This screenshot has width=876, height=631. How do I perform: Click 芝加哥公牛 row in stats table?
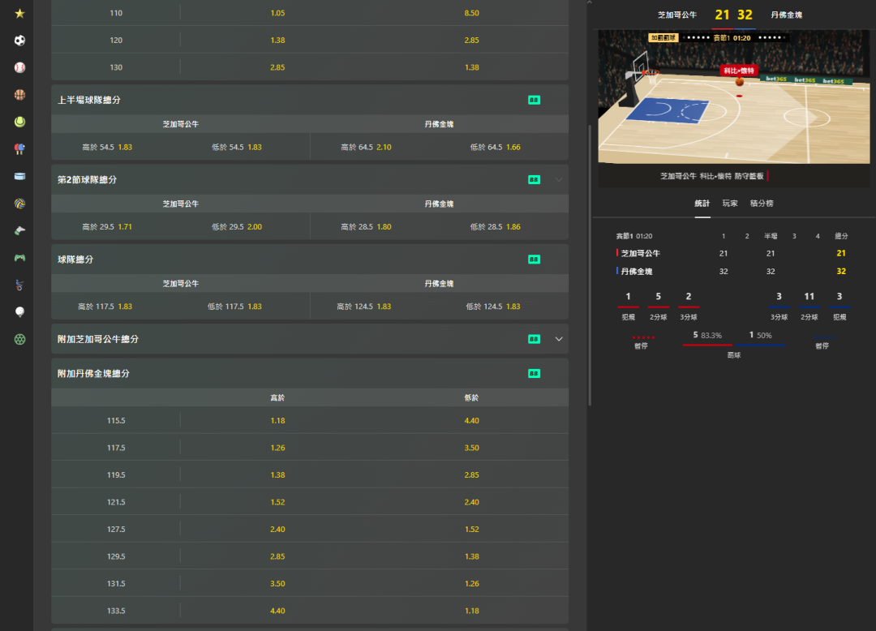[732, 254]
